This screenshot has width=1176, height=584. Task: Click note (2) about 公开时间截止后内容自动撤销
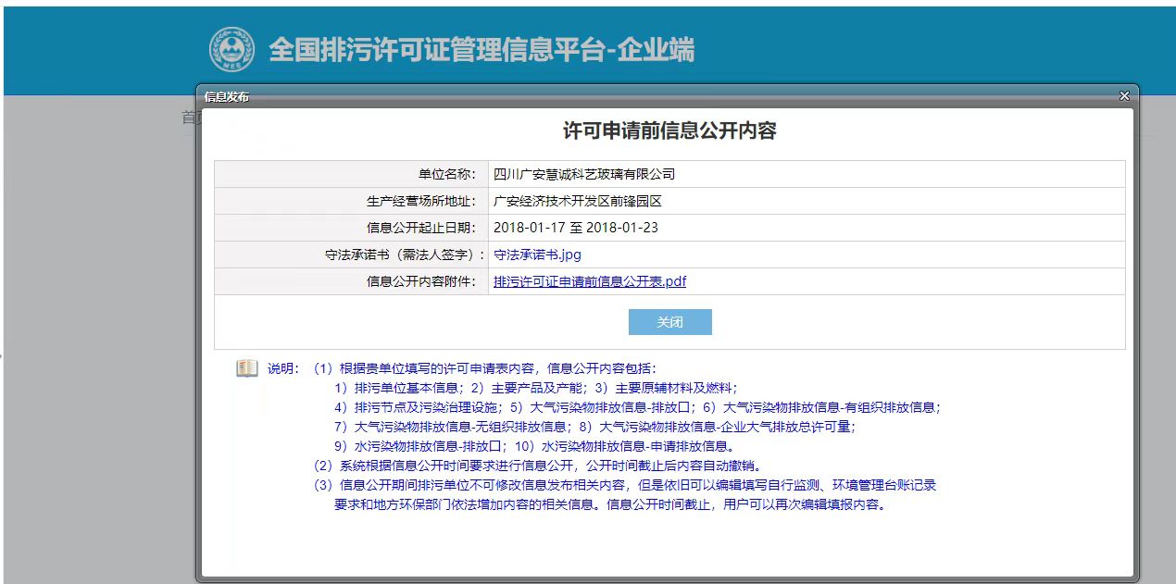click(x=537, y=466)
